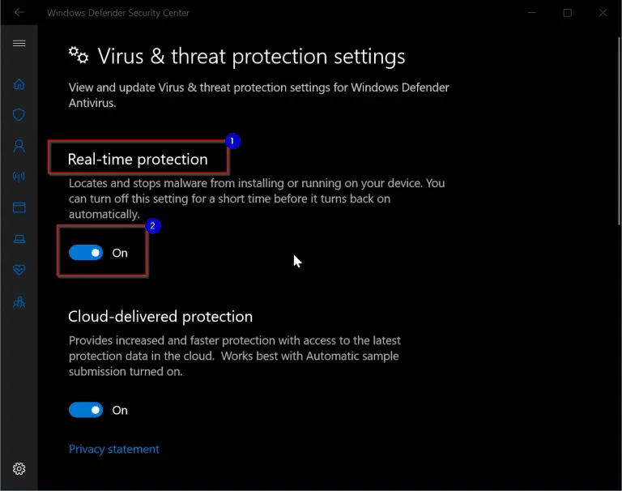Viewport: 622px width, 491px height.
Task: Turn off Real-time protection toggle
Action: 86,253
